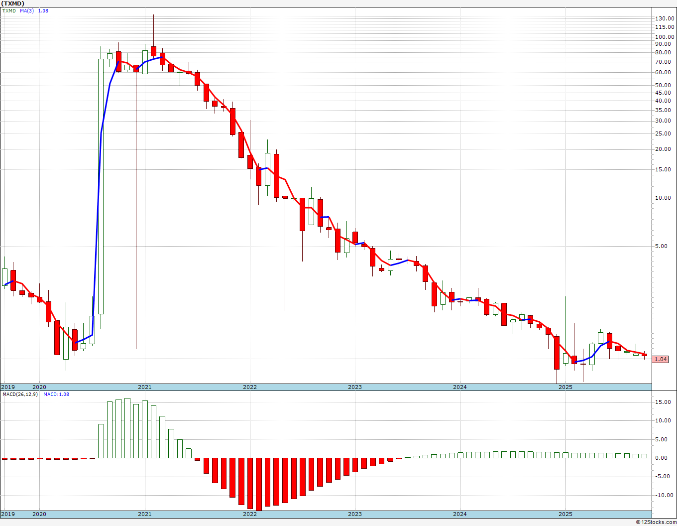Select the 2023 marker on the price time axis
Screen dimensions: 677x526
[x=354, y=387]
